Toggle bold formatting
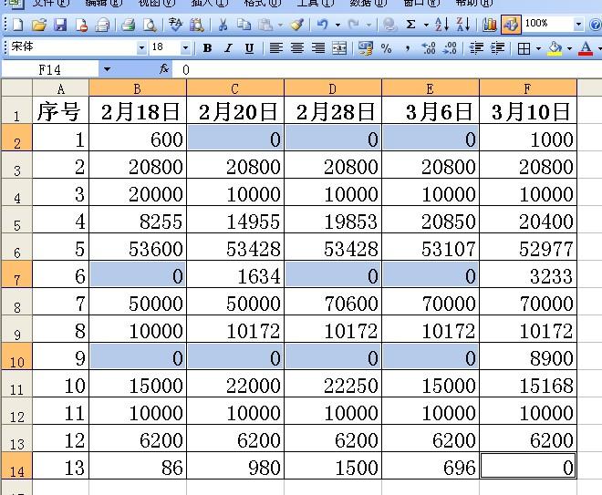 point(207,48)
